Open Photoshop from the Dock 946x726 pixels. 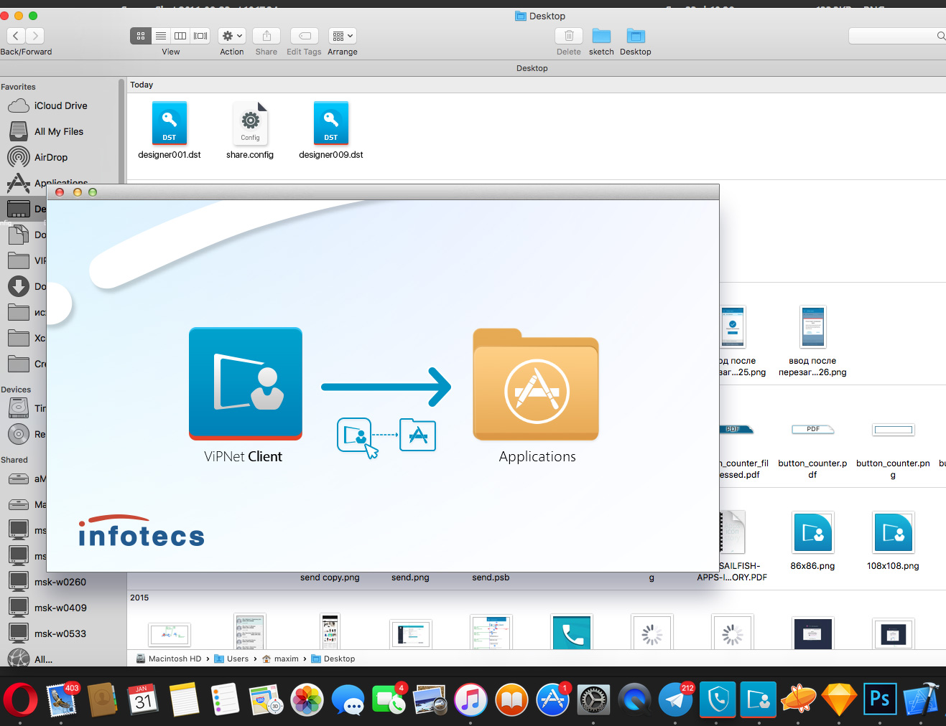click(880, 699)
